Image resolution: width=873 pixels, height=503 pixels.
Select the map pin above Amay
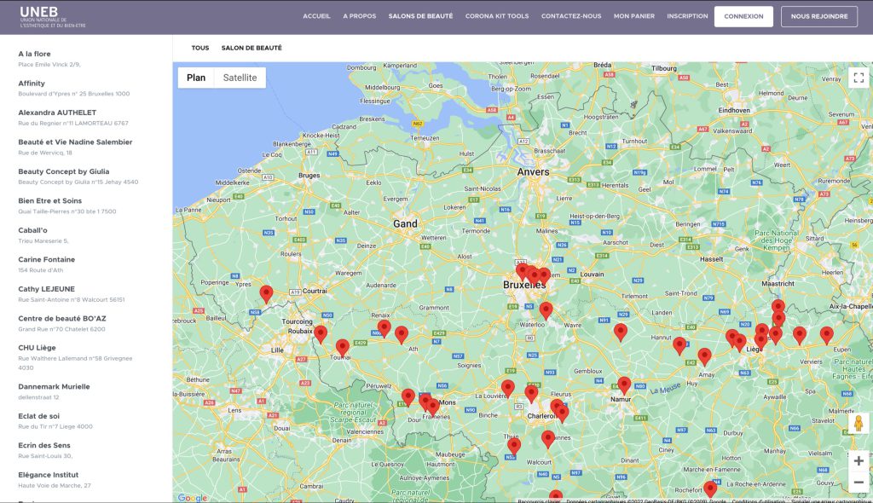click(x=704, y=356)
